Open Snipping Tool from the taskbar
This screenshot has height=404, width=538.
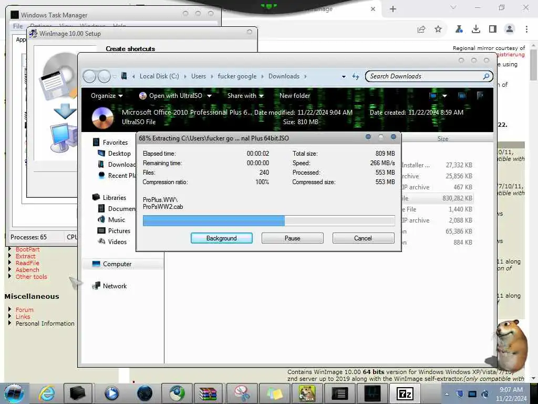point(241,393)
